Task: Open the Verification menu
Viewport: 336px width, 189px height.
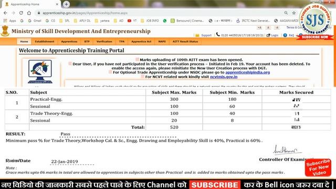Action: [104, 41]
